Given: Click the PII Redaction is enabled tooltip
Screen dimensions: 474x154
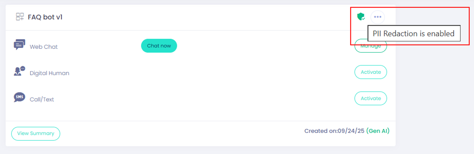Looking at the screenshot, I should tap(414, 34).
